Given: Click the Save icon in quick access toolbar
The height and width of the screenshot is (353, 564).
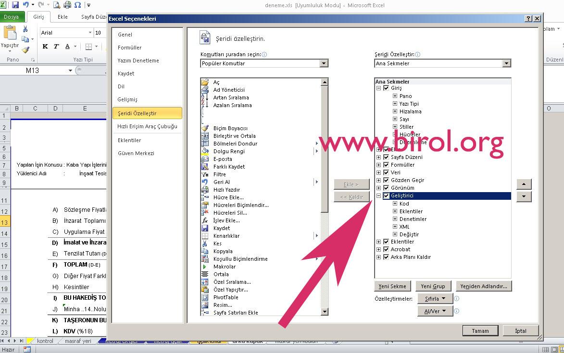Looking at the screenshot, I should click(15, 5).
